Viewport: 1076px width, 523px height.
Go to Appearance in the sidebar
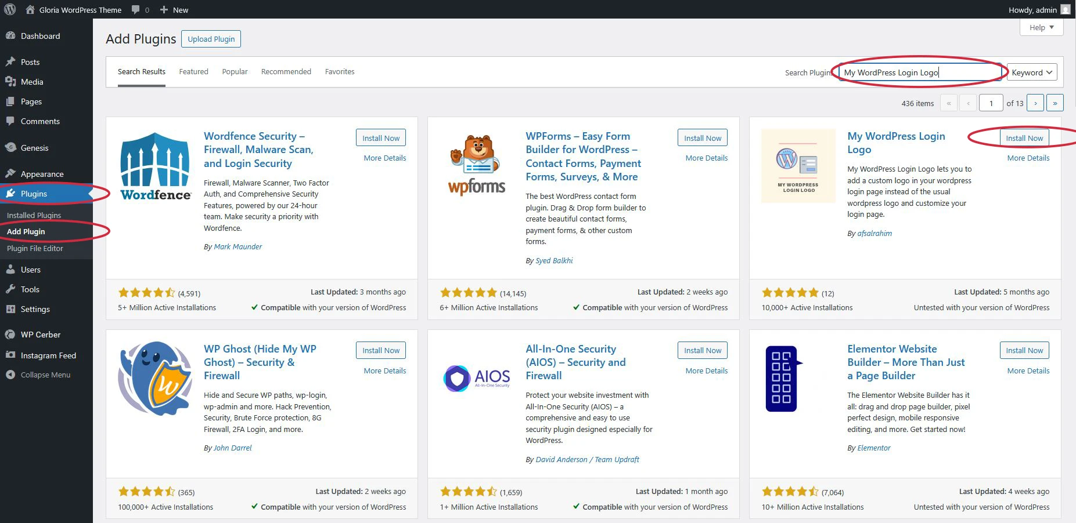pos(42,174)
